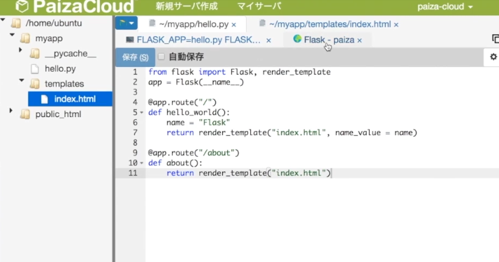The image size is (499, 262).
Task: Expand the public_html folder arrow
Action: tap(11, 111)
